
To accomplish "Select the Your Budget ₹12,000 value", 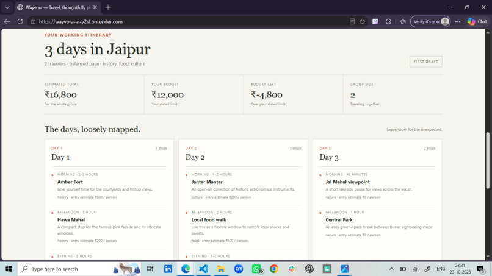I will coord(167,94).
